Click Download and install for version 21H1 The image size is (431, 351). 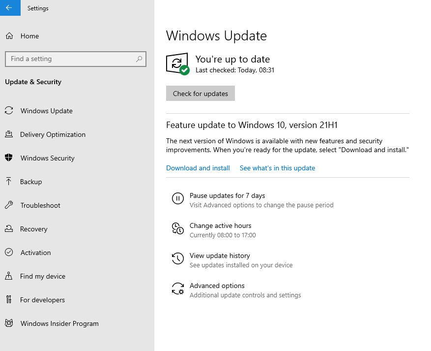pos(198,168)
